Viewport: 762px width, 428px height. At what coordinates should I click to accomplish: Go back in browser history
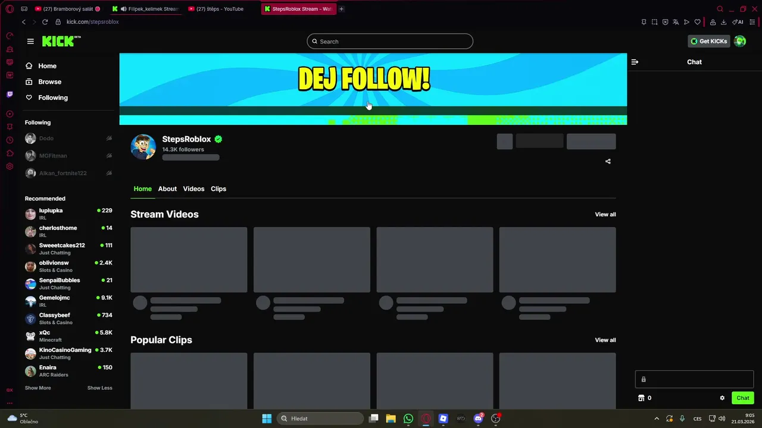pyautogui.click(x=24, y=22)
